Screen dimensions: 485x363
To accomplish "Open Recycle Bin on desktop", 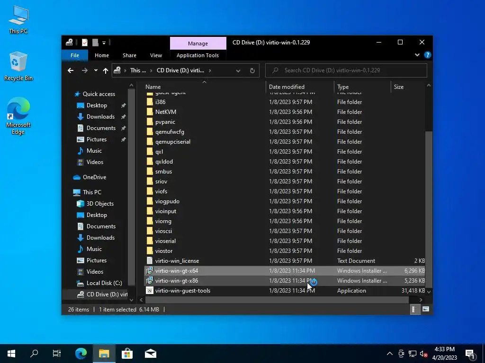I will (18, 66).
